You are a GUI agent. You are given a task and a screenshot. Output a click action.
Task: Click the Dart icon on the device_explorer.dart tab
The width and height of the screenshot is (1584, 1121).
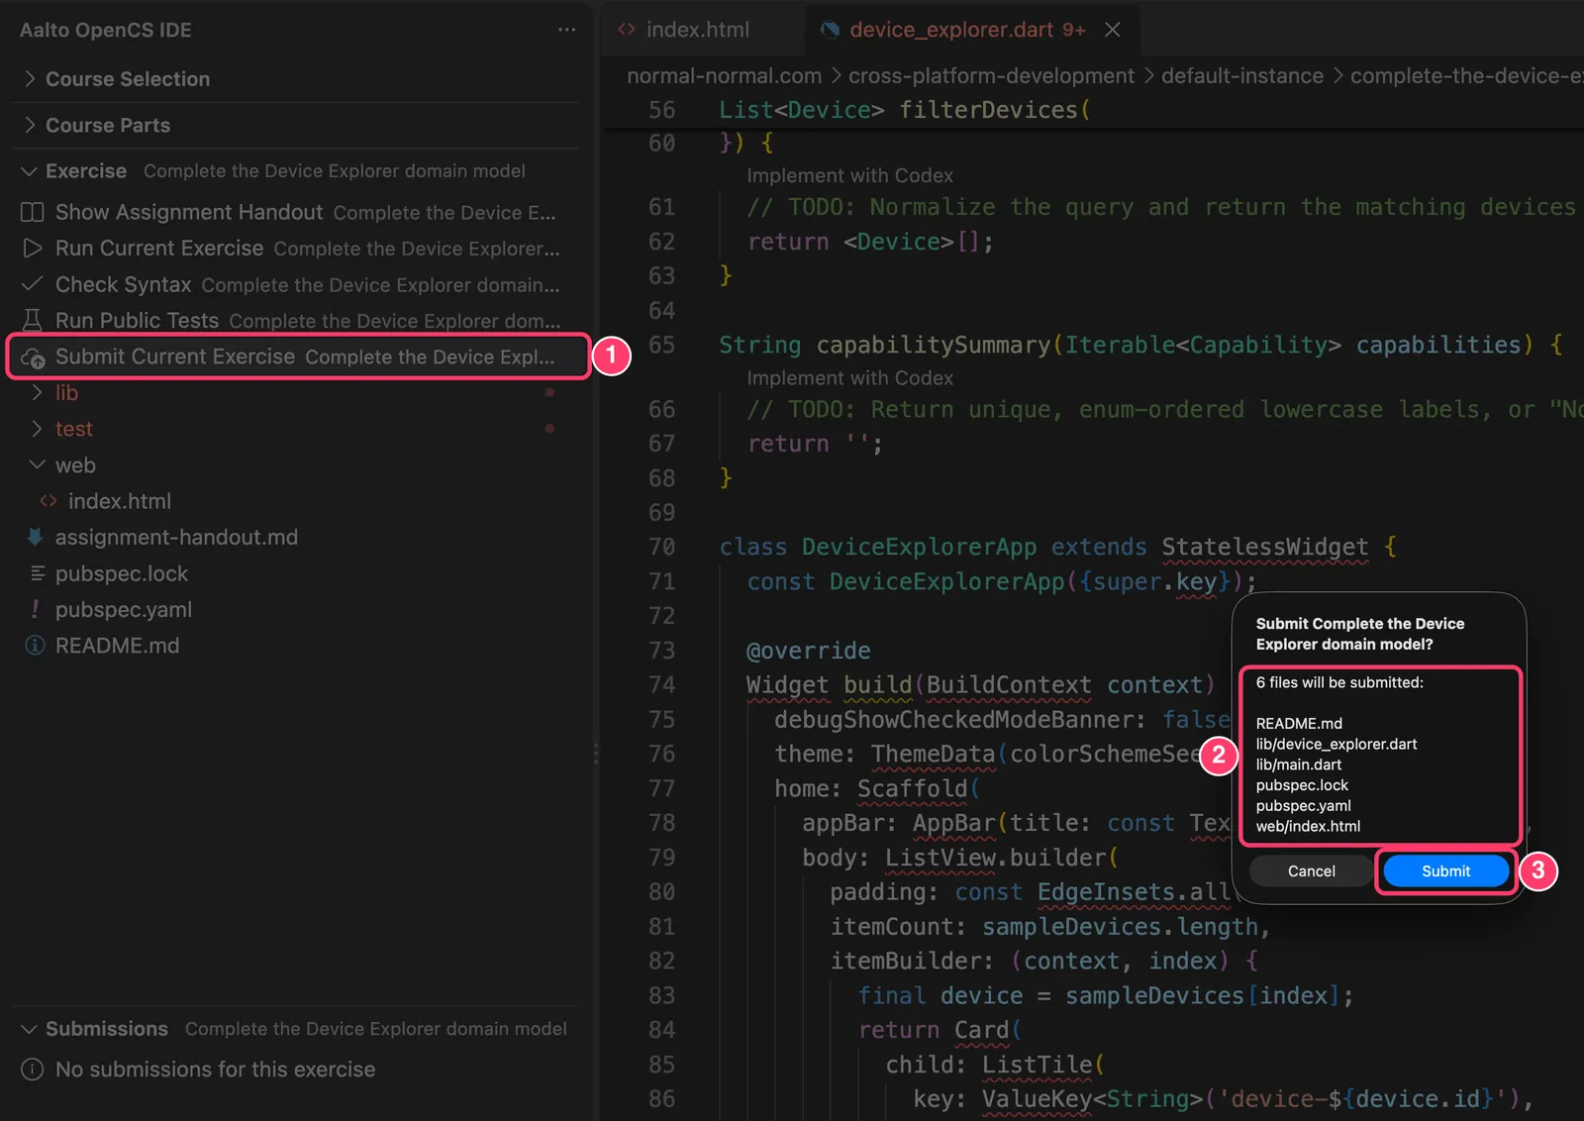(x=830, y=30)
